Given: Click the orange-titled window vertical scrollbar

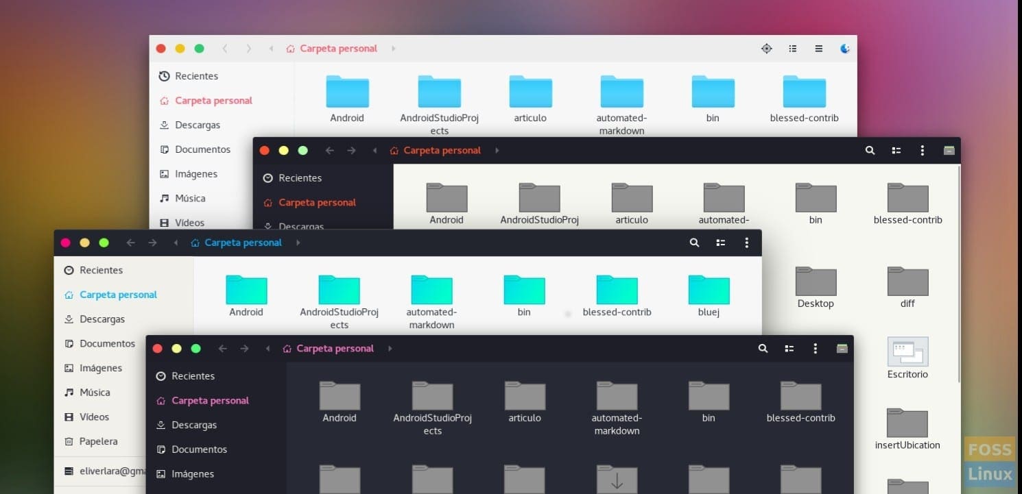Looking at the screenshot, I should [958, 274].
